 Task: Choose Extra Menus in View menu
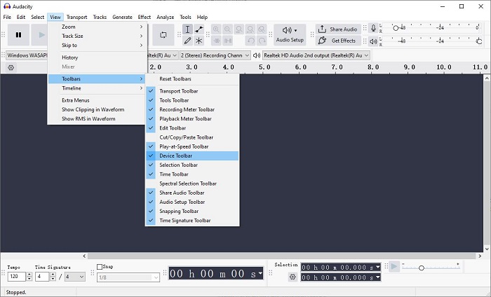pyautogui.click(x=97, y=100)
